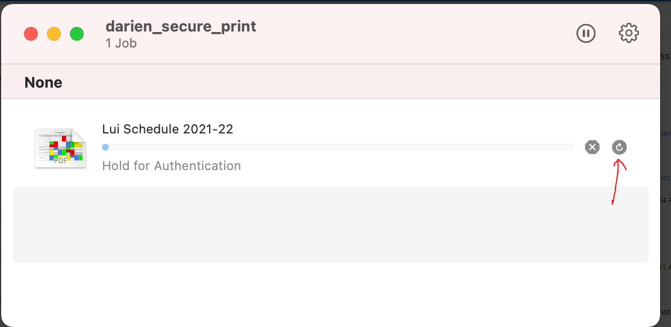Select the Lui Schedule PDF thumbnail

point(61,148)
